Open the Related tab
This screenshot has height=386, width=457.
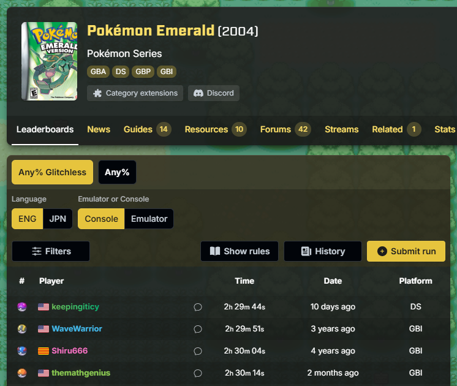[x=396, y=129]
